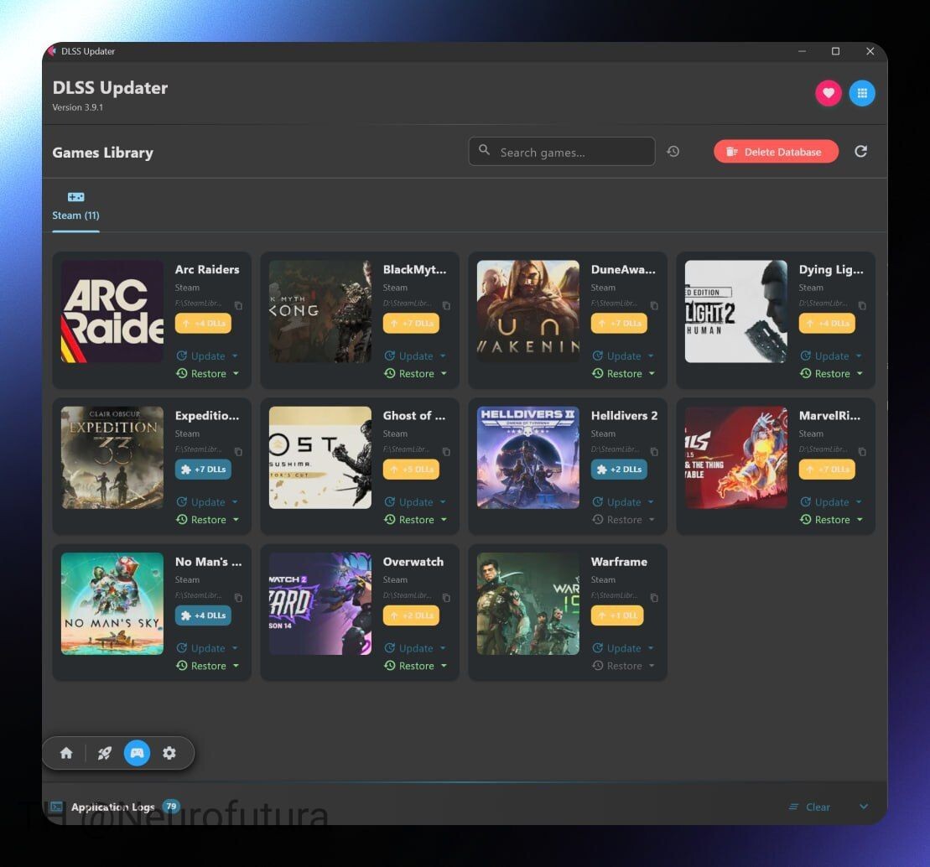
Task: Copy path icon for Warframe card
Action: click(x=654, y=598)
